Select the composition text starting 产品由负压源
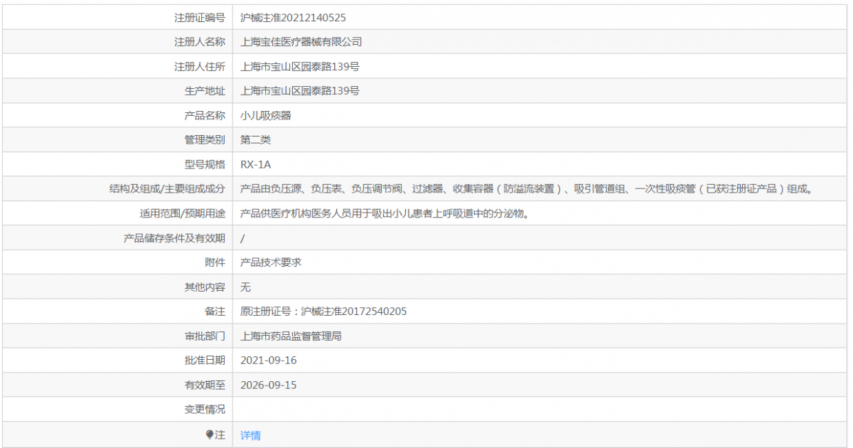Viewport: 853px width, 448px height. point(527,189)
